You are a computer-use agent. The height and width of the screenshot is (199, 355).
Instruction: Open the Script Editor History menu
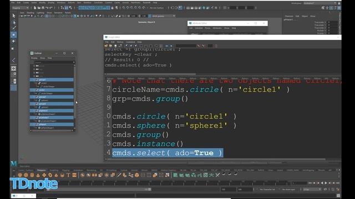tap(120, 42)
